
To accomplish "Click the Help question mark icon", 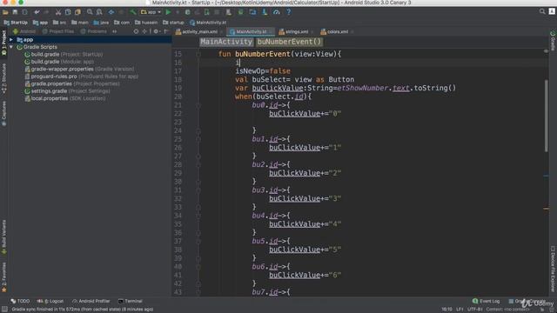I will 288,12.
